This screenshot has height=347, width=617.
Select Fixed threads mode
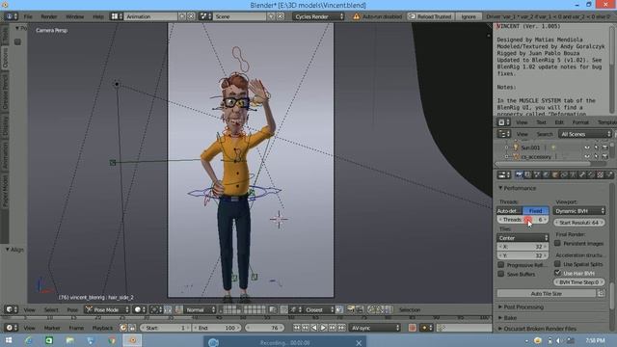pos(536,211)
